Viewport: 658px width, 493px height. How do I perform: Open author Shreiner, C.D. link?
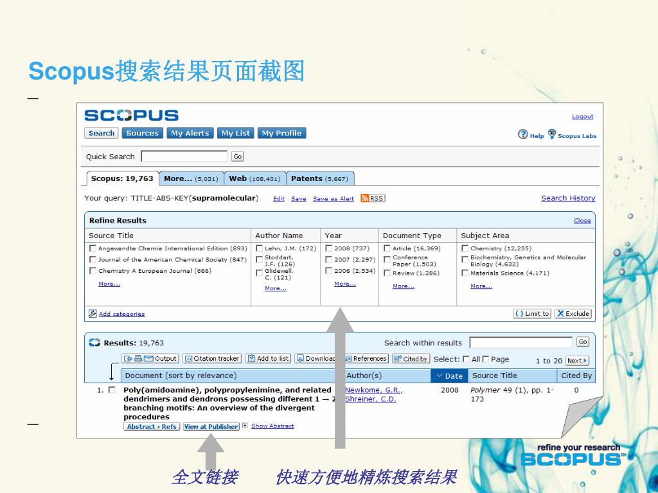pos(371,399)
